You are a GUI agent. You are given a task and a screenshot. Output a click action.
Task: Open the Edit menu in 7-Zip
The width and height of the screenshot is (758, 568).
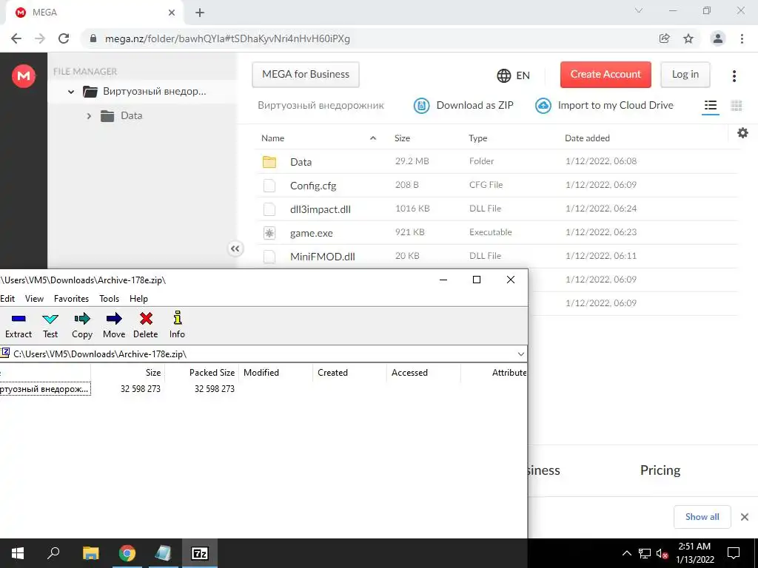pyautogui.click(x=7, y=299)
